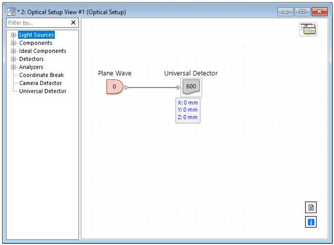Click the Z: 0 mm position label

click(188, 117)
